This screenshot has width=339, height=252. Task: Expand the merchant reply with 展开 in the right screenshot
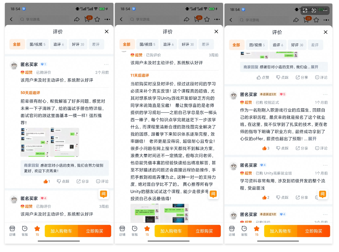pyautogui.click(x=314, y=67)
